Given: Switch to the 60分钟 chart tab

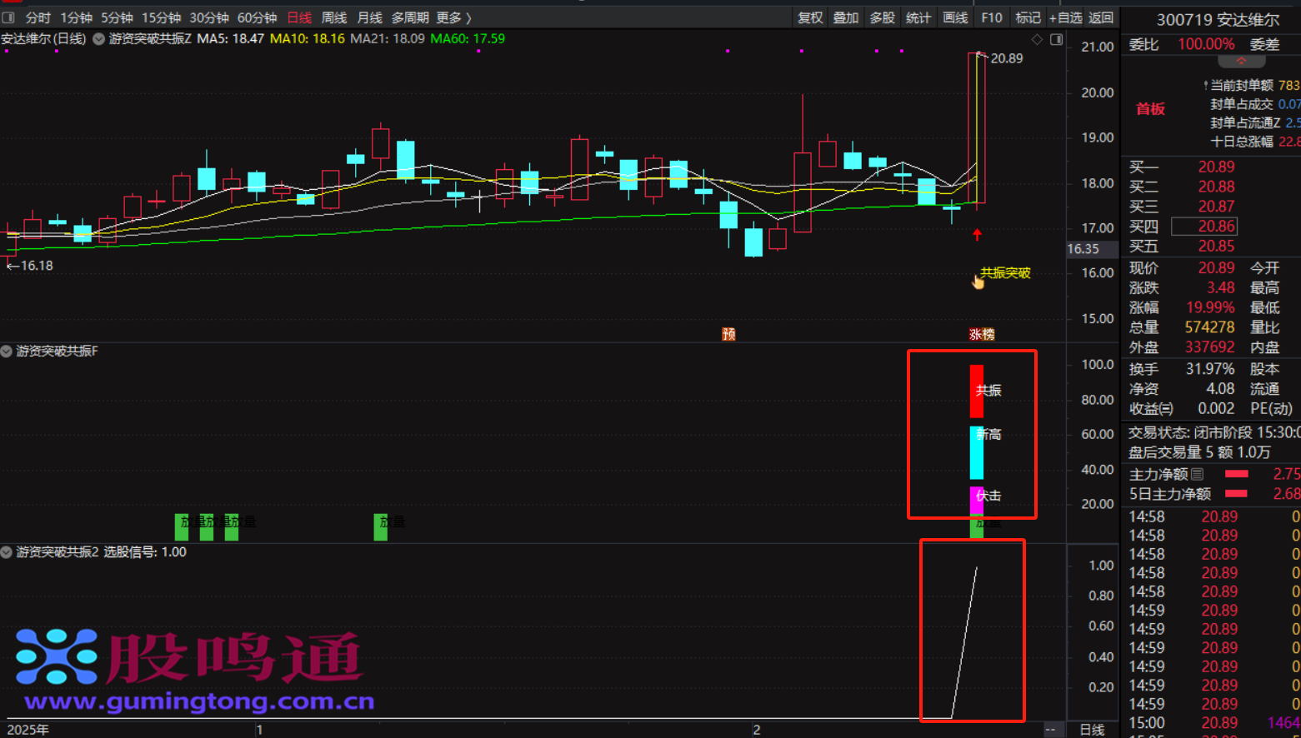Looking at the screenshot, I should pyautogui.click(x=257, y=17).
